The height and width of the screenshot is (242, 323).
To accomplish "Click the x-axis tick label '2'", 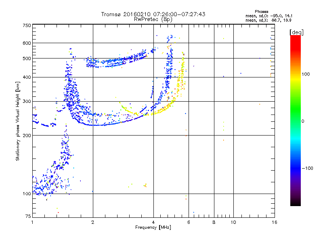I will (93, 222).
